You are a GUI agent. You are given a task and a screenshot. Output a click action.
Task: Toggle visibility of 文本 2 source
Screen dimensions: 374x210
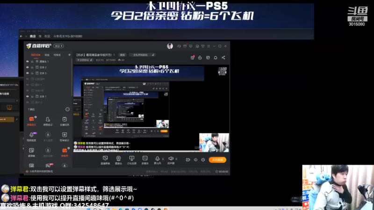(28, 67)
